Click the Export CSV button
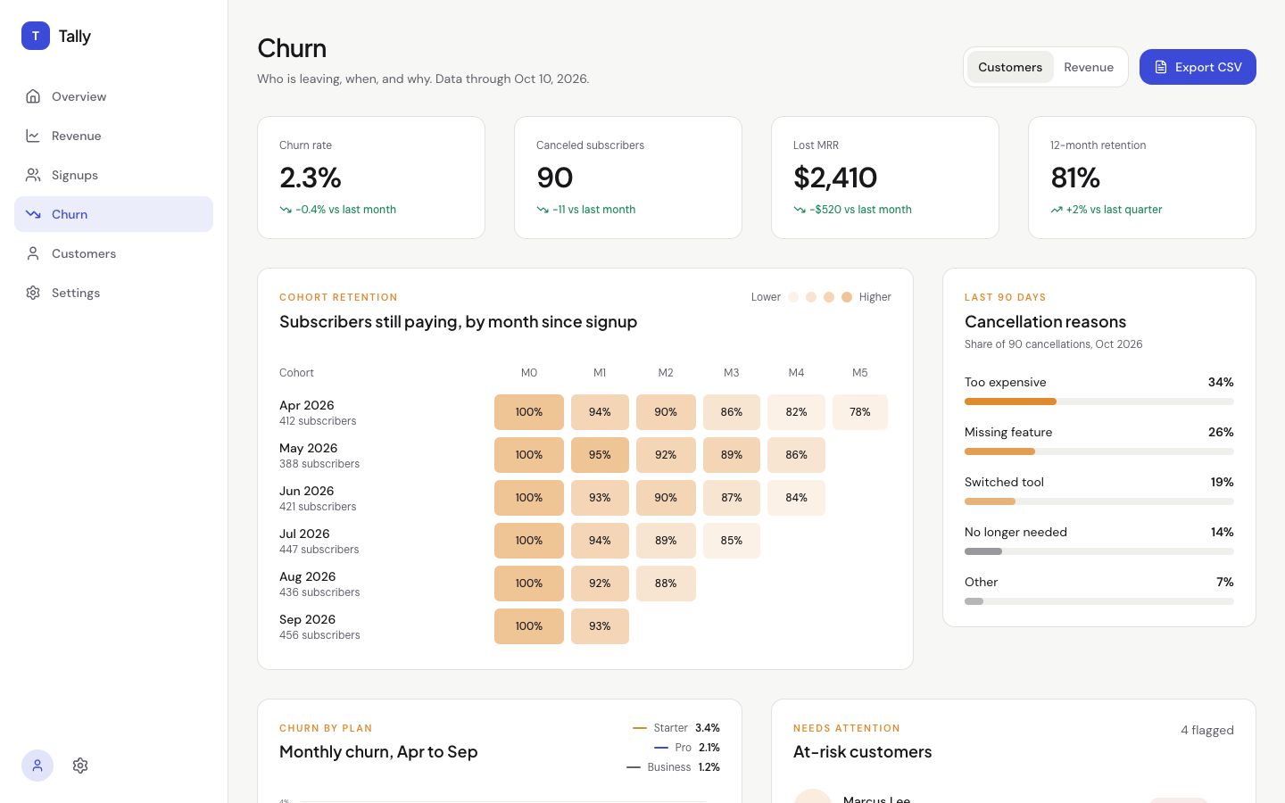Viewport: 1285px width, 803px height. pyautogui.click(x=1198, y=67)
